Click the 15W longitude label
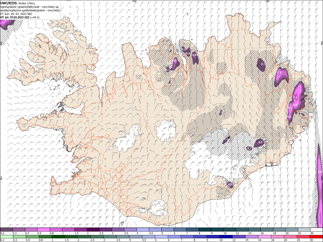 pos(267,1)
